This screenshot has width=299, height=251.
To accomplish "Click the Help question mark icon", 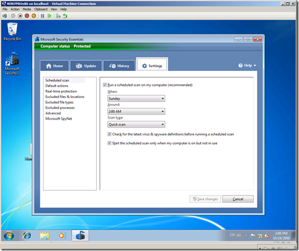I will coord(240,65).
